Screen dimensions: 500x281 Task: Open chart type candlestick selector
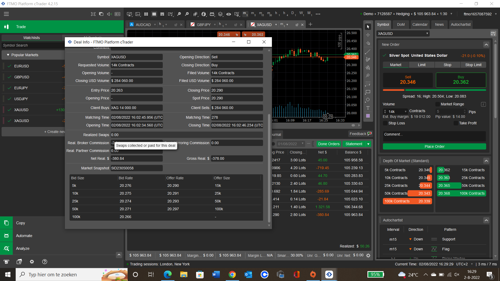195,14
